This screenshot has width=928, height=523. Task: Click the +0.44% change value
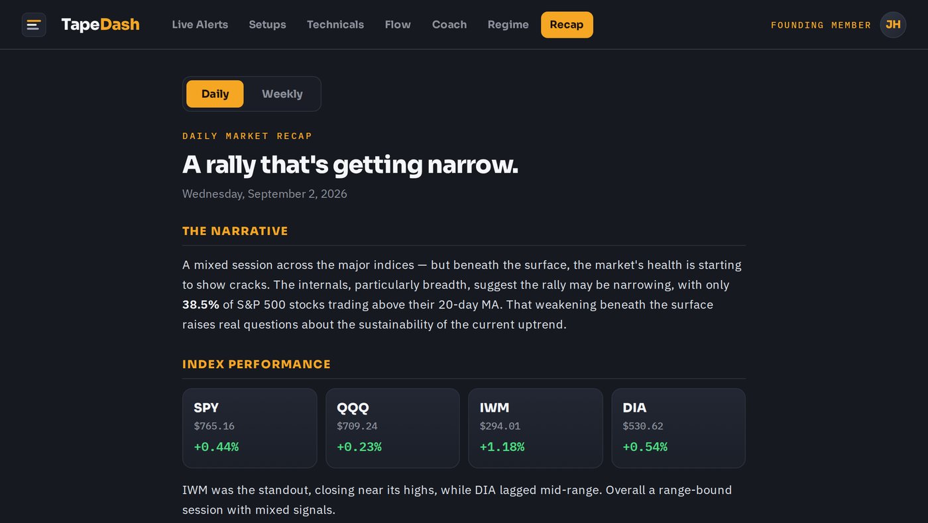[x=216, y=447]
